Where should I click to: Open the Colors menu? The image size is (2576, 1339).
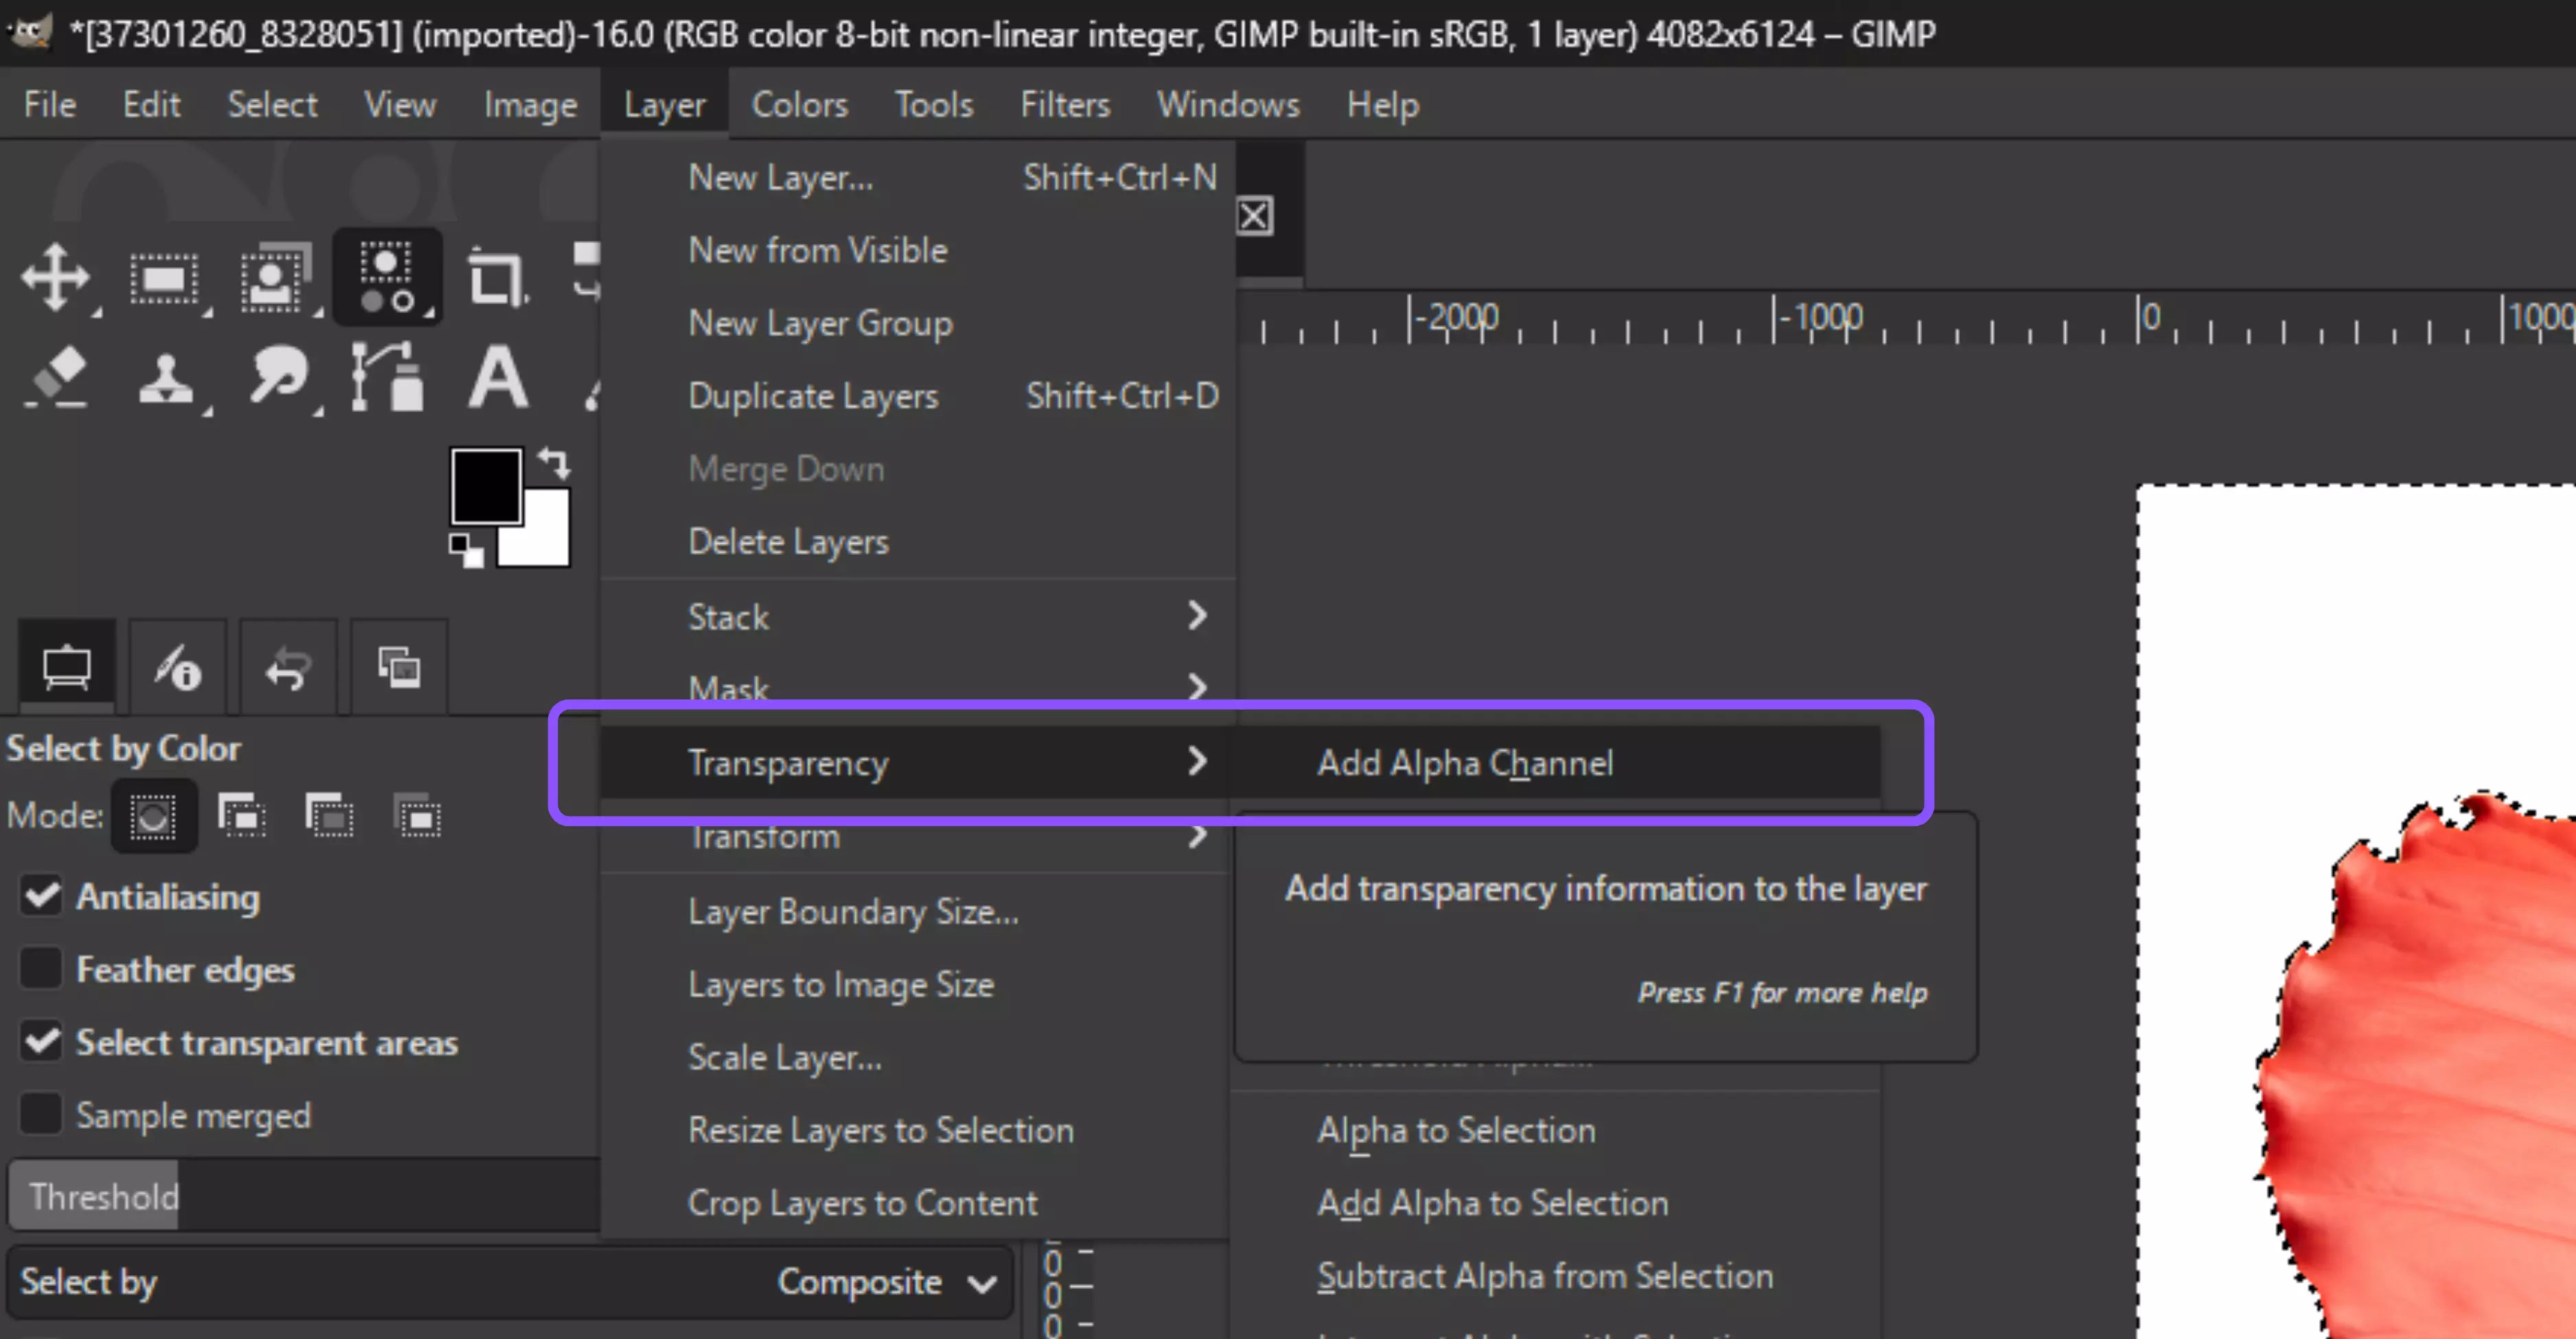click(799, 104)
